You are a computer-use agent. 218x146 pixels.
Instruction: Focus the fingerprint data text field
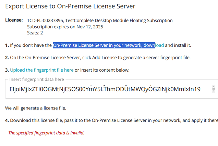click(103, 89)
